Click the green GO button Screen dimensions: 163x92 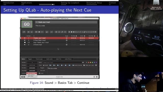pyautogui.click(x=27, y=24)
